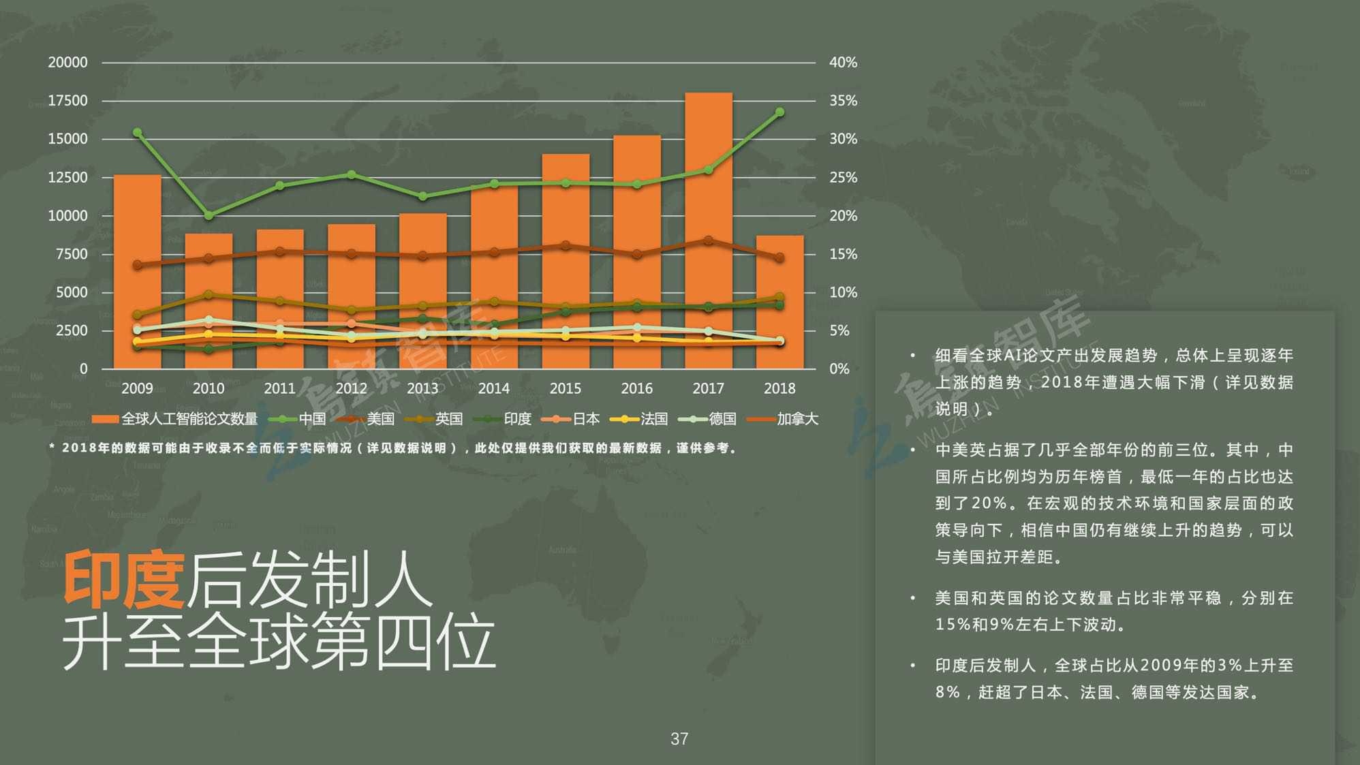Click China's 2018 data point at the line peak
This screenshot has width=1360, height=765.
(779, 112)
